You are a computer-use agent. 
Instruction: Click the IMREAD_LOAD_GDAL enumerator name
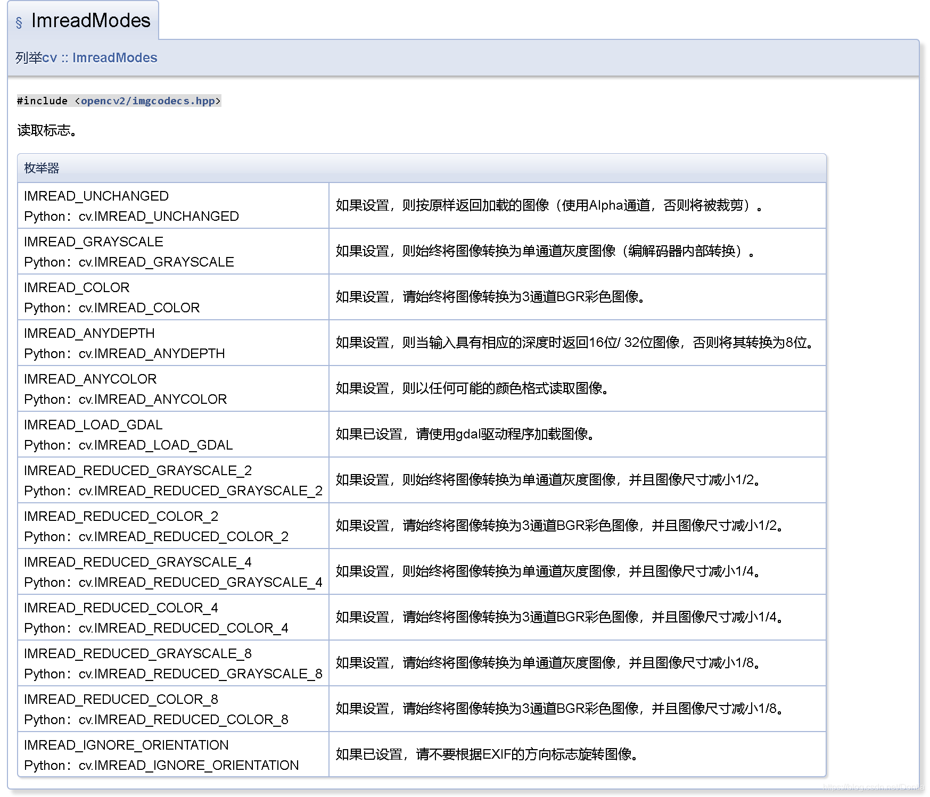tap(93, 425)
